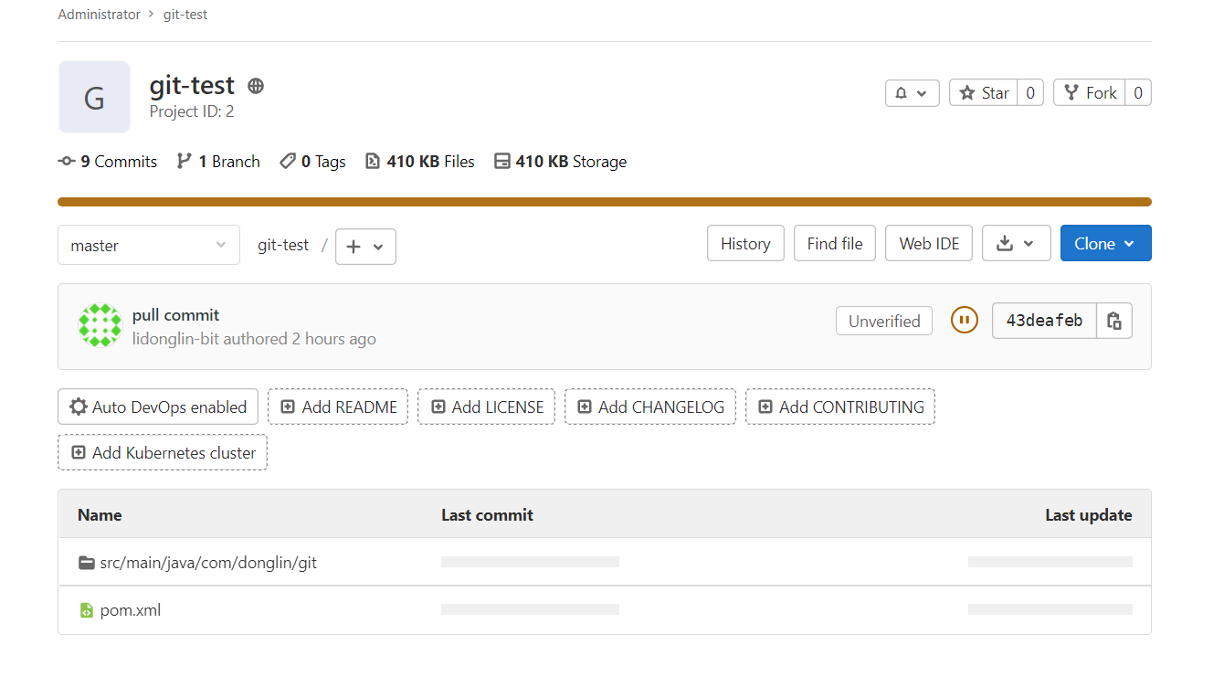1224x676 pixels.
Task: Click Add CHANGELOG
Action: click(650, 407)
